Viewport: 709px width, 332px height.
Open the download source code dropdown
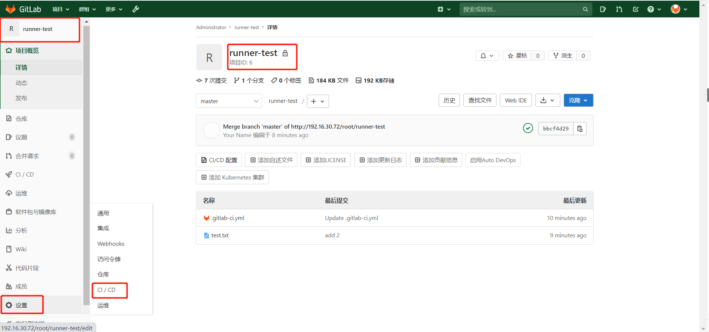point(547,100)
